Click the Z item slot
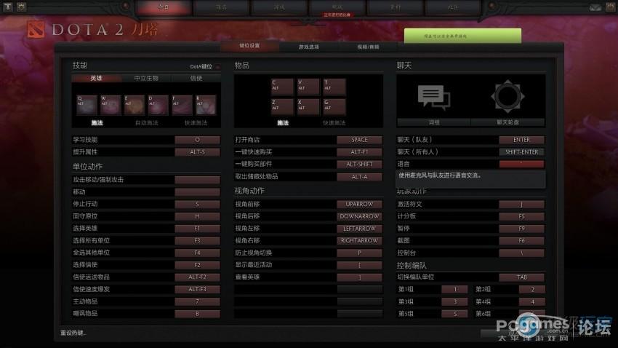Screen dimensions: 618x348 282,106
